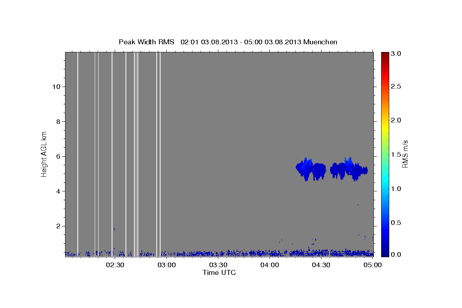Click the 04:00 time tick label

(270, 265)
